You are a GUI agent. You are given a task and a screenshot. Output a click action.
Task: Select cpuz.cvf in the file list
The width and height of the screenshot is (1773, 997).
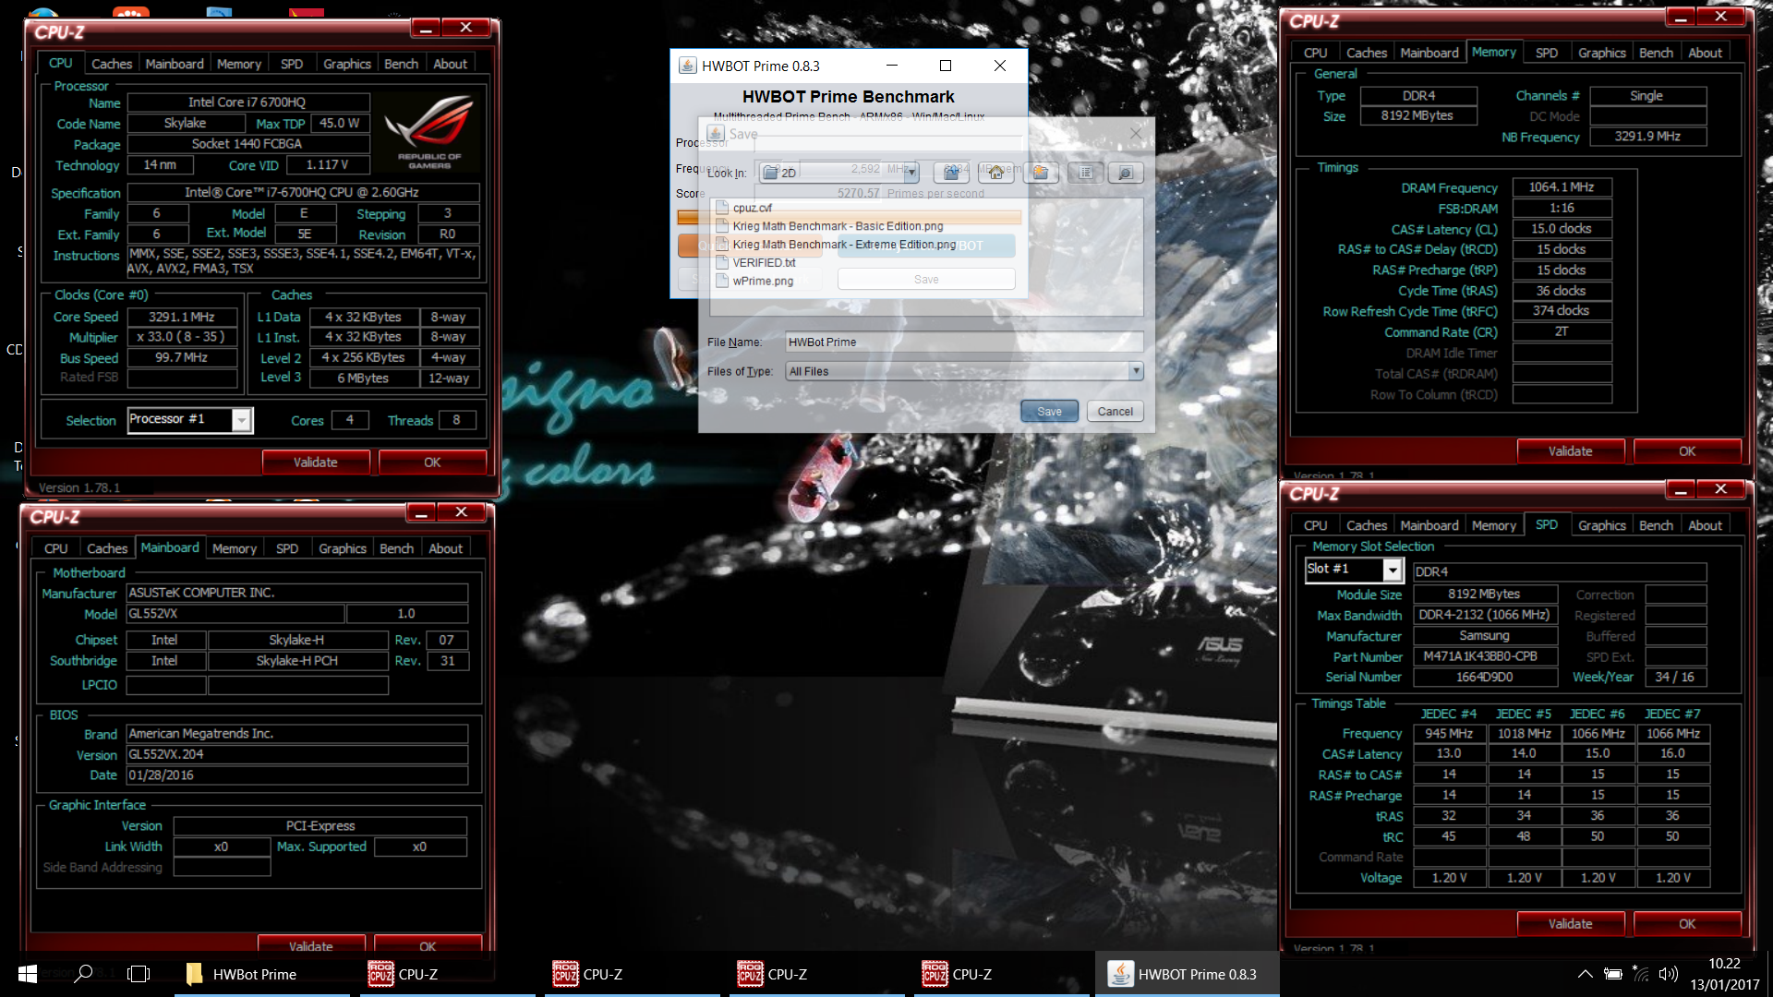pos(743,208)
